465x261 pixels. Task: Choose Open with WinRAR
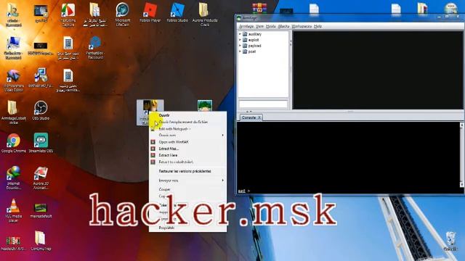coord(187,142)
